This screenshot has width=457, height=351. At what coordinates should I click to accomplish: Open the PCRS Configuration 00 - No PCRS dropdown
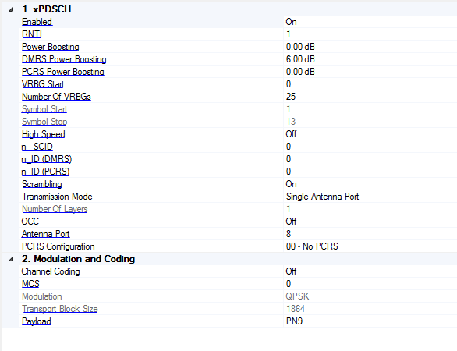tap(370, 246)
